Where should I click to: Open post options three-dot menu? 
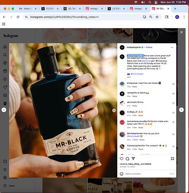click(x=172, y=47)
